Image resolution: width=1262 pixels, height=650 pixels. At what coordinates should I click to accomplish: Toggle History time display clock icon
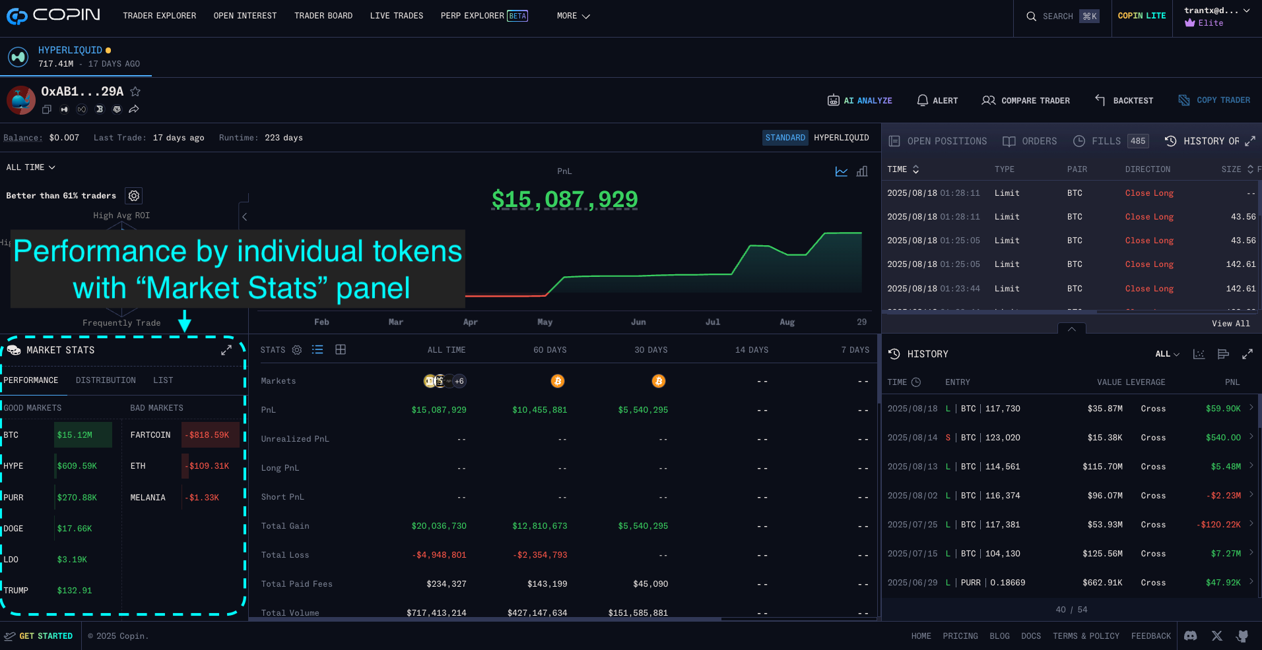[916, 382]
